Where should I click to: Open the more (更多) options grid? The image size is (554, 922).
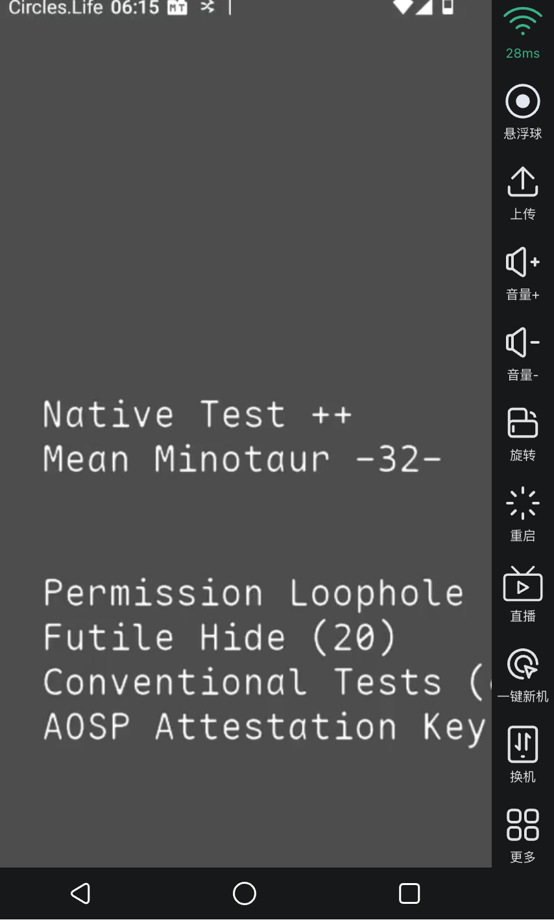pyautogui.click(x=522, y=825)
